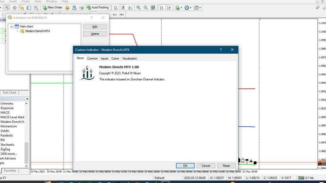Open the Colors tab
Viewport: 326px width, 183px height.
[115, 59]
